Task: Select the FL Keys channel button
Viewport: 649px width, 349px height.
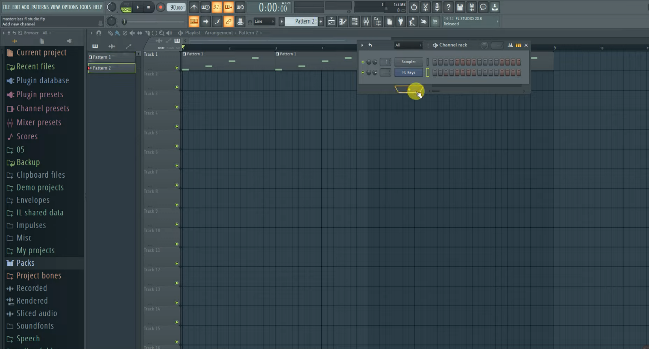Action: point(409,72)
